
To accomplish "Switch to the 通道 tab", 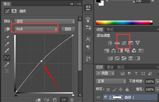I will coord(110,67).
